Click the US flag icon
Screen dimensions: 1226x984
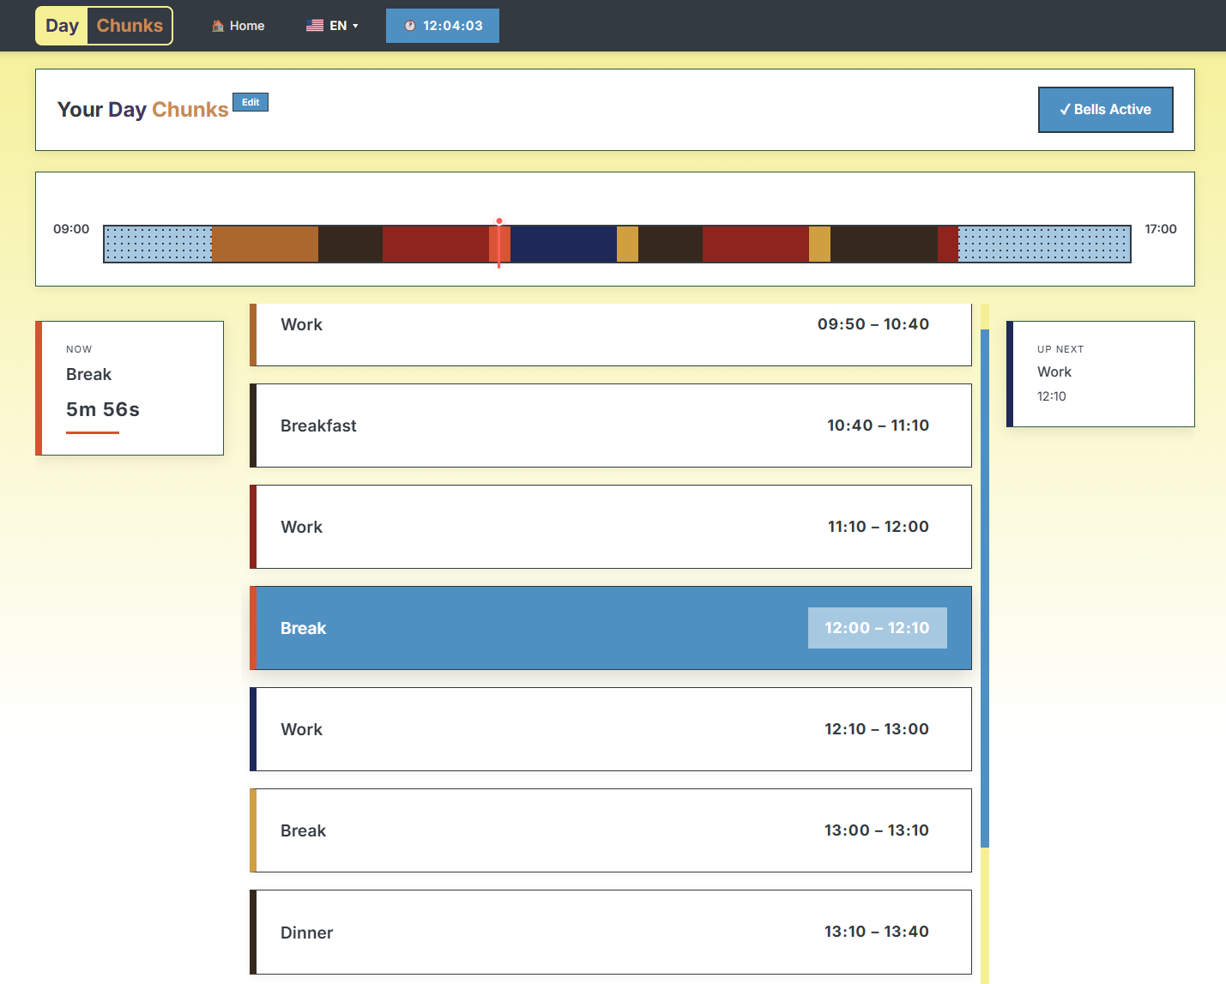(315, 26)
